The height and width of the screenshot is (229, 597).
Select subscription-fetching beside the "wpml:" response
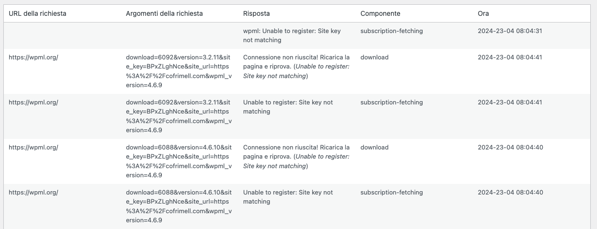pos(391,31)
